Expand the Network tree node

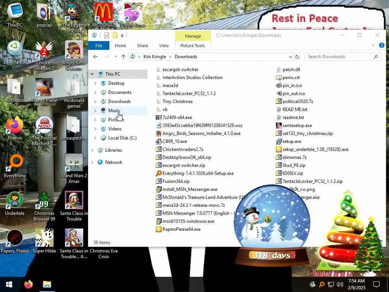[92, 162]
